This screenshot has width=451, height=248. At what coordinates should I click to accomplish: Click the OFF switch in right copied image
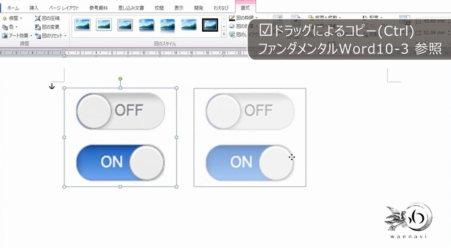[250, 111]
